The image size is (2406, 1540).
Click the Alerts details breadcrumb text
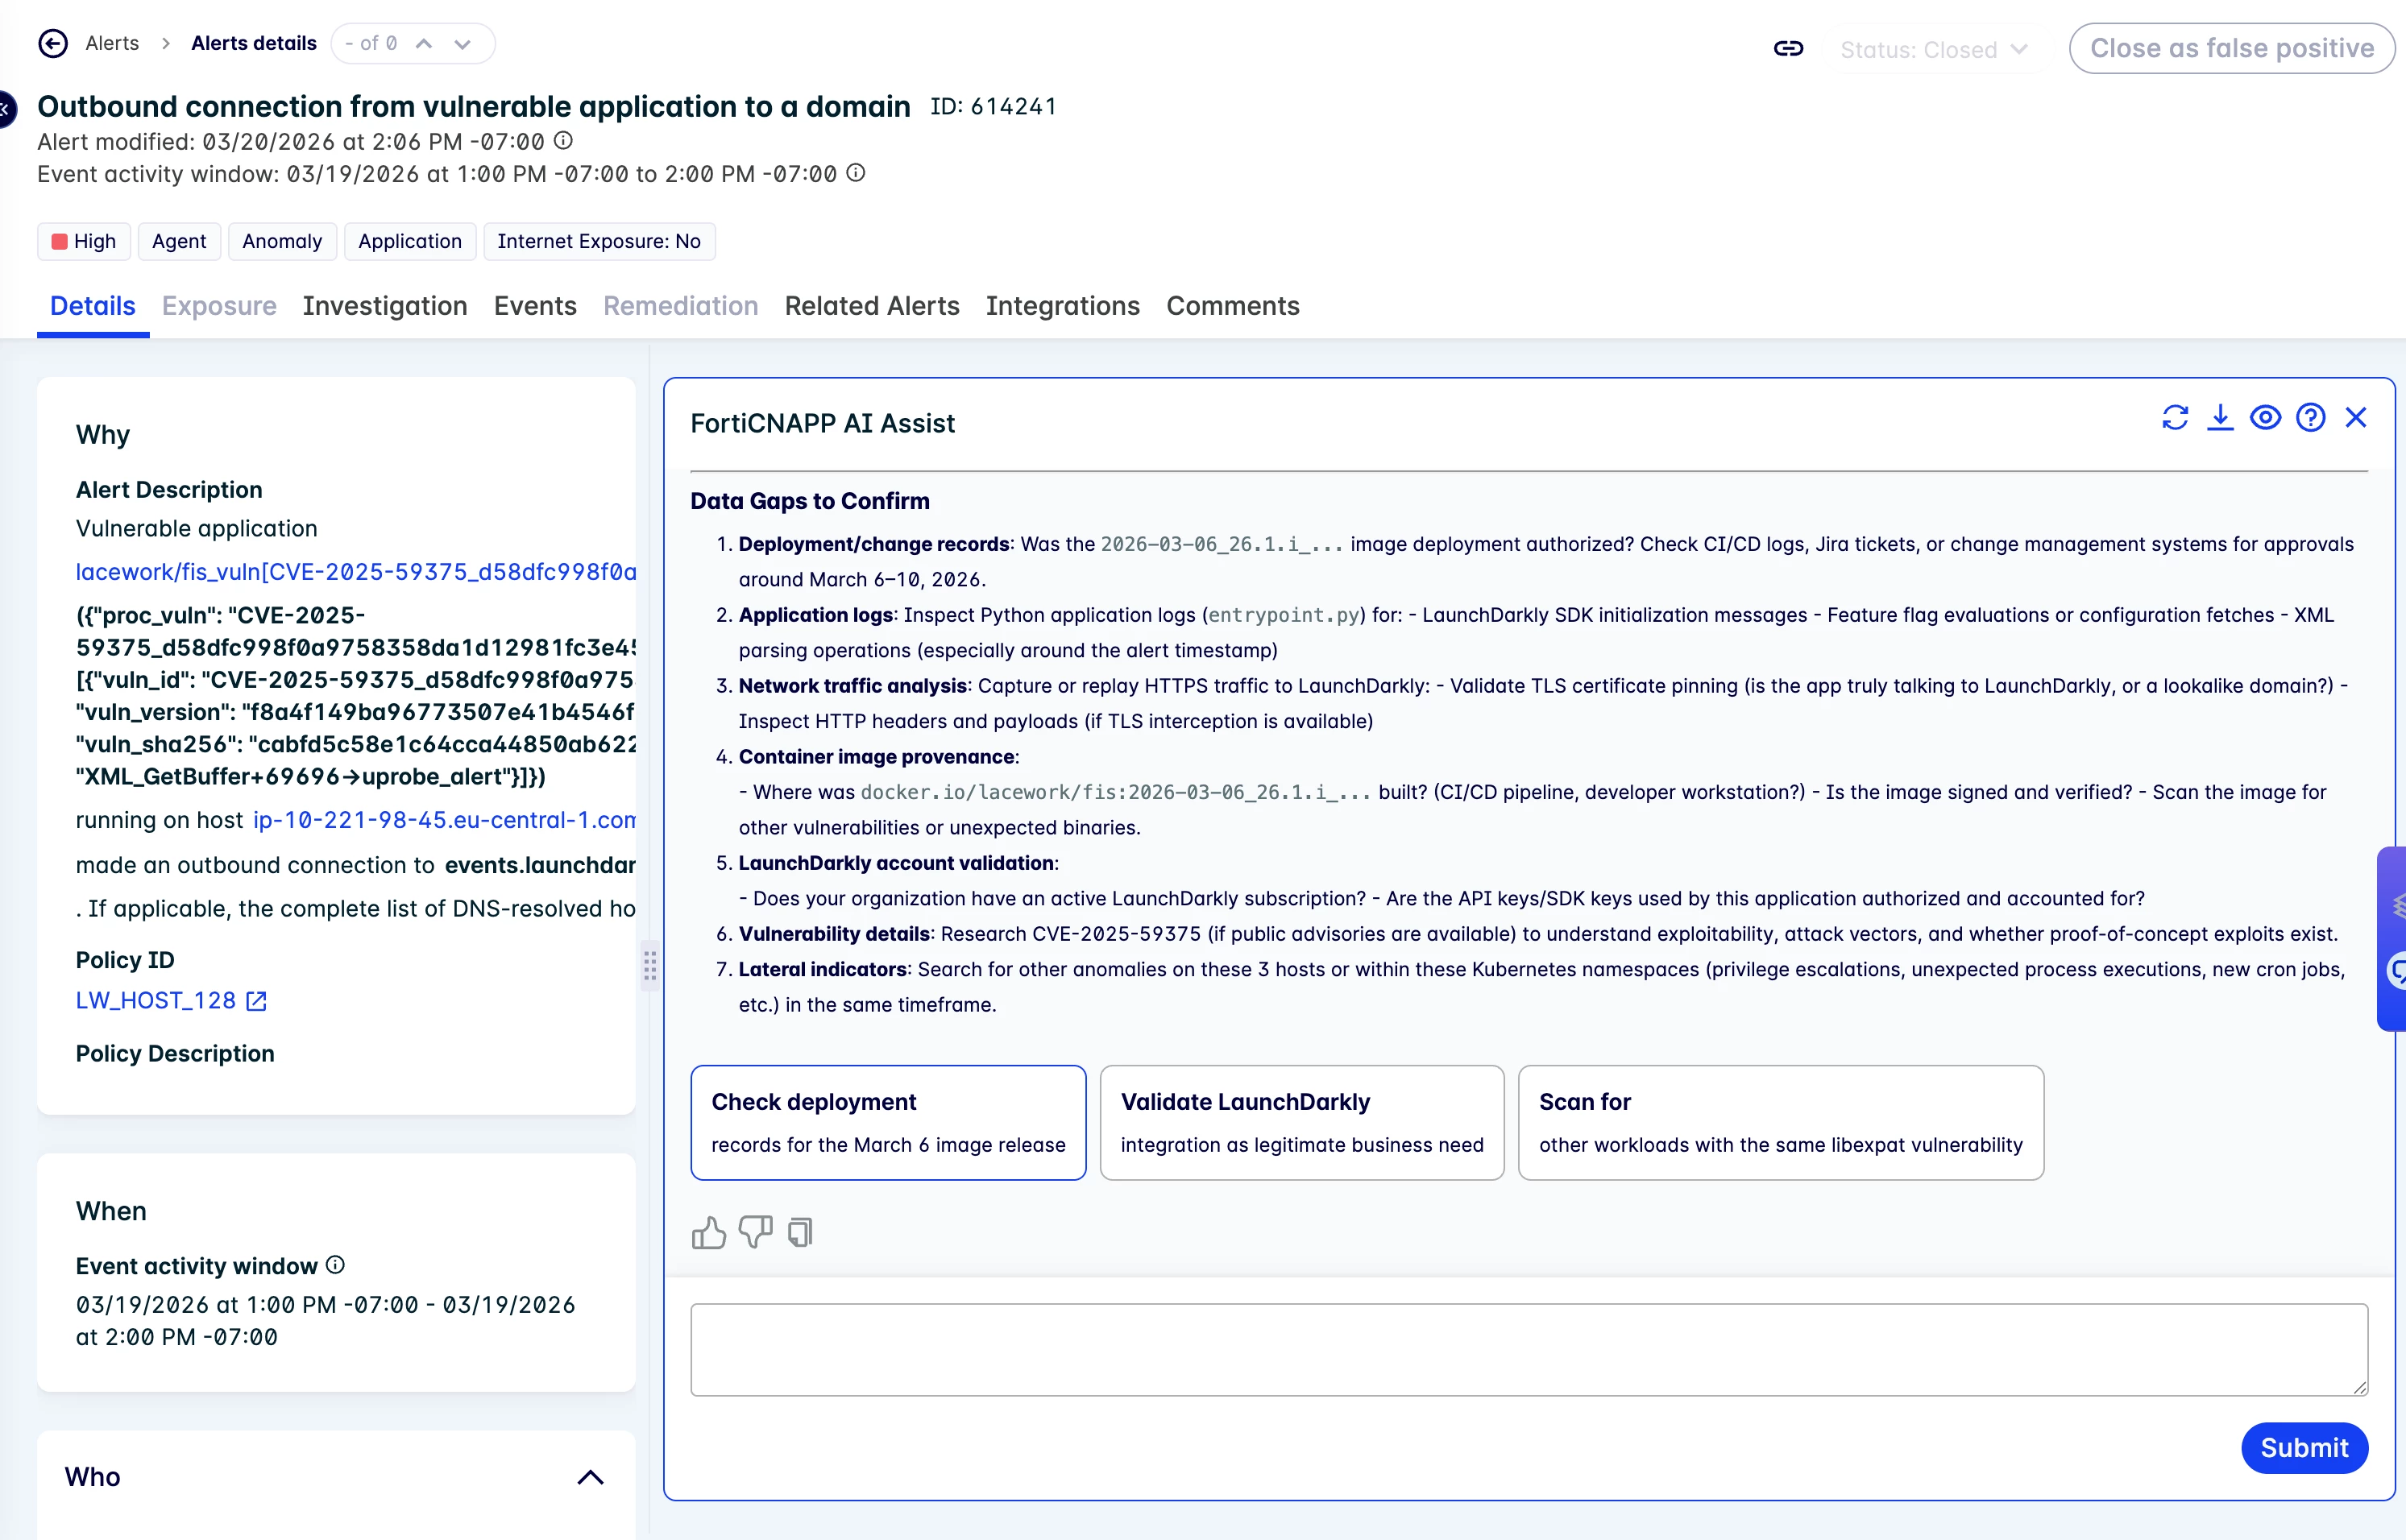(254, 44)
